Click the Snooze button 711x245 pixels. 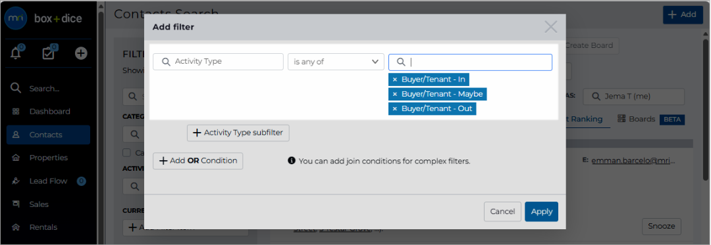click(x=662, y=226)
